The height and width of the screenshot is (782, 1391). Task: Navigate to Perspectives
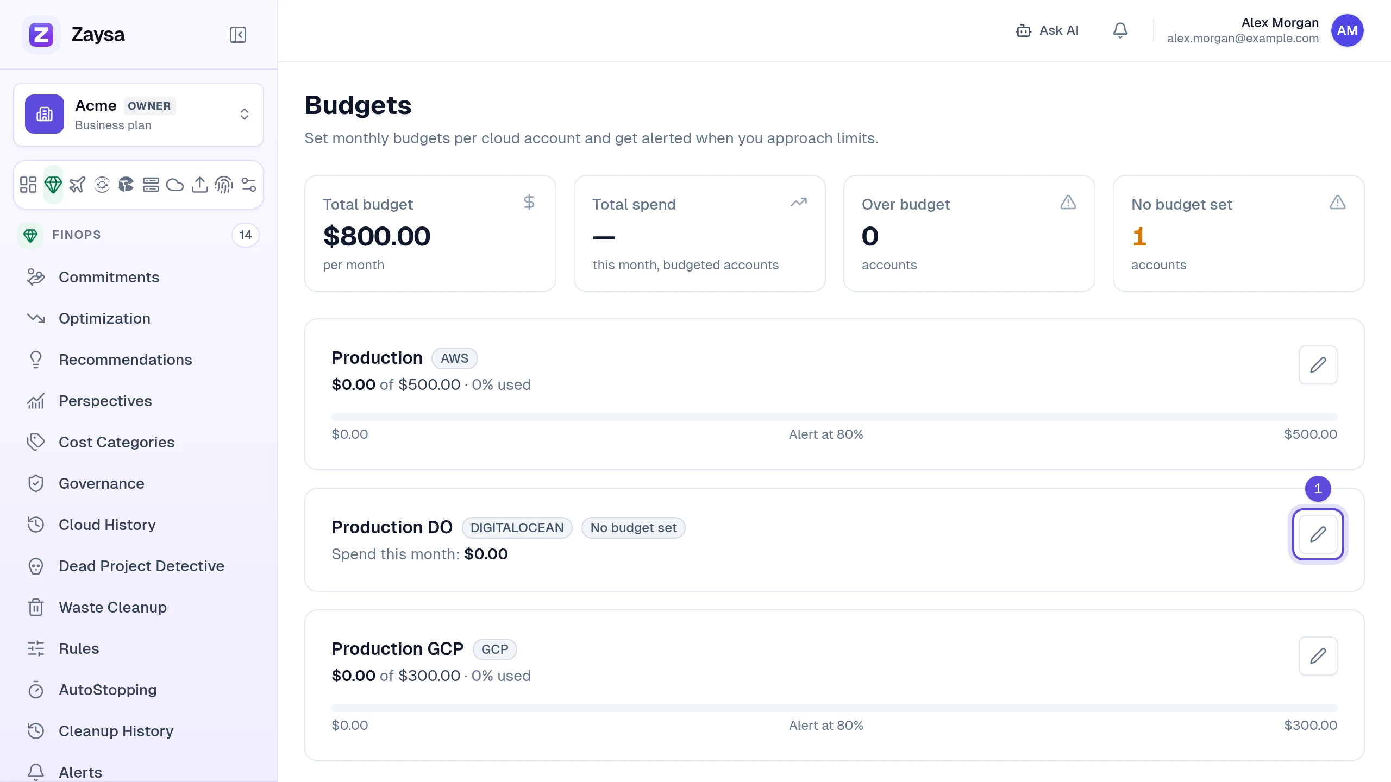139,401
